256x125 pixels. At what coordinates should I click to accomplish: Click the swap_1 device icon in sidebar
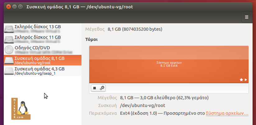[x=9, y=71]
